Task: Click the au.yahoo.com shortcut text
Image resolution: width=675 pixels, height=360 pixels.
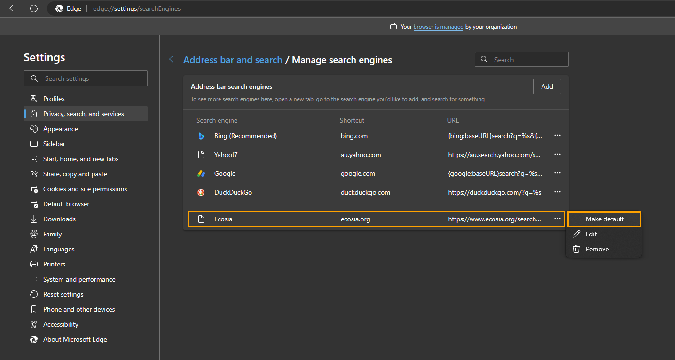Action: point(361,155)
